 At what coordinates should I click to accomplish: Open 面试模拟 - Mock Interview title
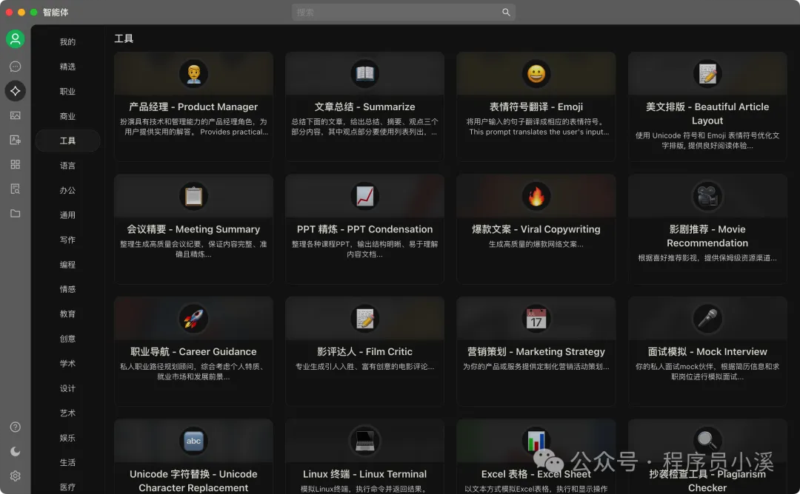click(707, 351)
